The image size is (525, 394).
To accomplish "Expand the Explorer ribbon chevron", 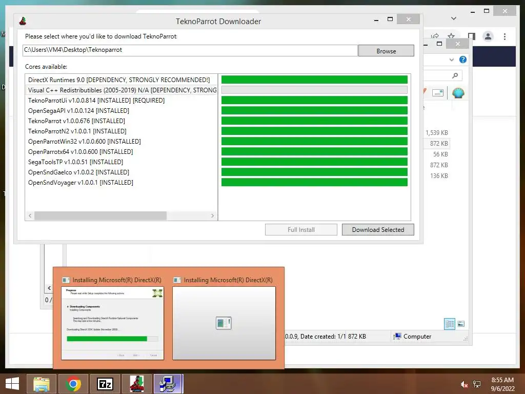I will point(452,60).
